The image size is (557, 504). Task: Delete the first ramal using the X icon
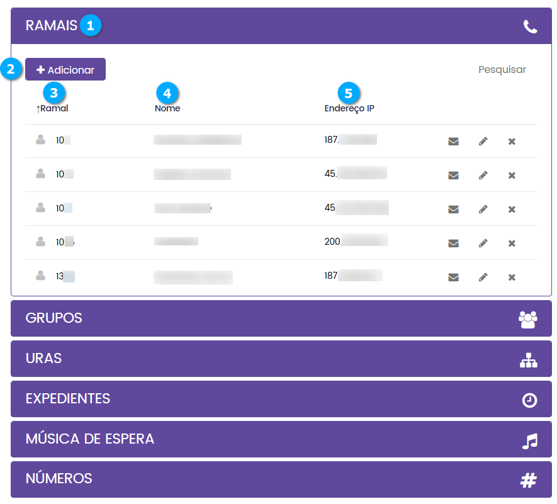[512, 141]
